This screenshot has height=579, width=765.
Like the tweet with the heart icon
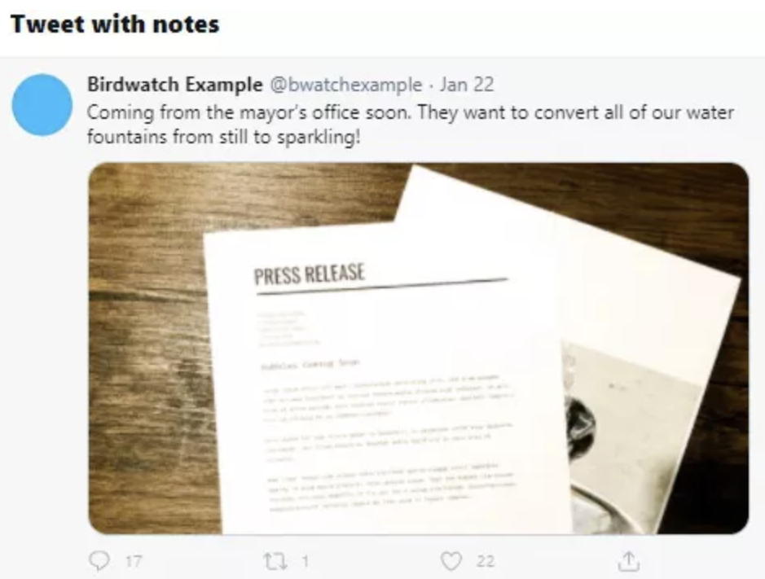pos(451,561)
